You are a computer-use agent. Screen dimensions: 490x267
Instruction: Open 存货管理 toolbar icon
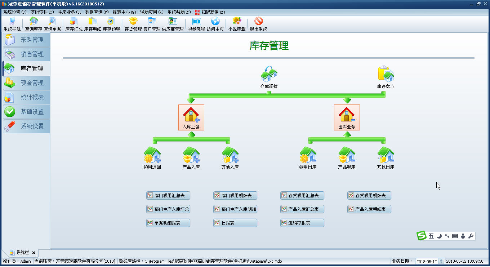(x=133, y=24)
